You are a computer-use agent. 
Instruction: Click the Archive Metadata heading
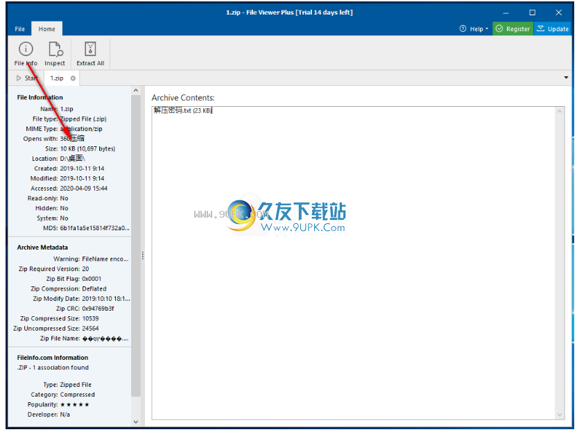[42, 248]
